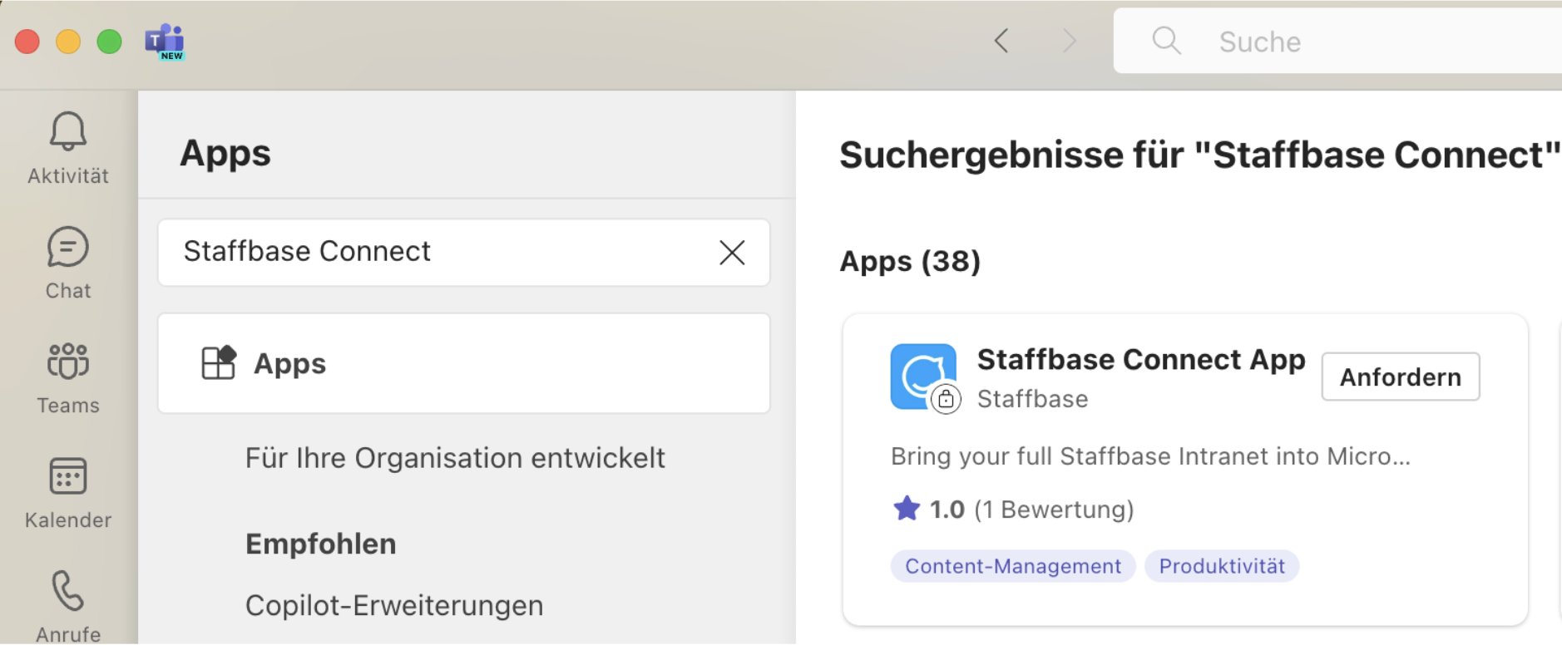Click the magnifier icon in Suche
Screen dimensions: 1562x645
click(1166, 41)
